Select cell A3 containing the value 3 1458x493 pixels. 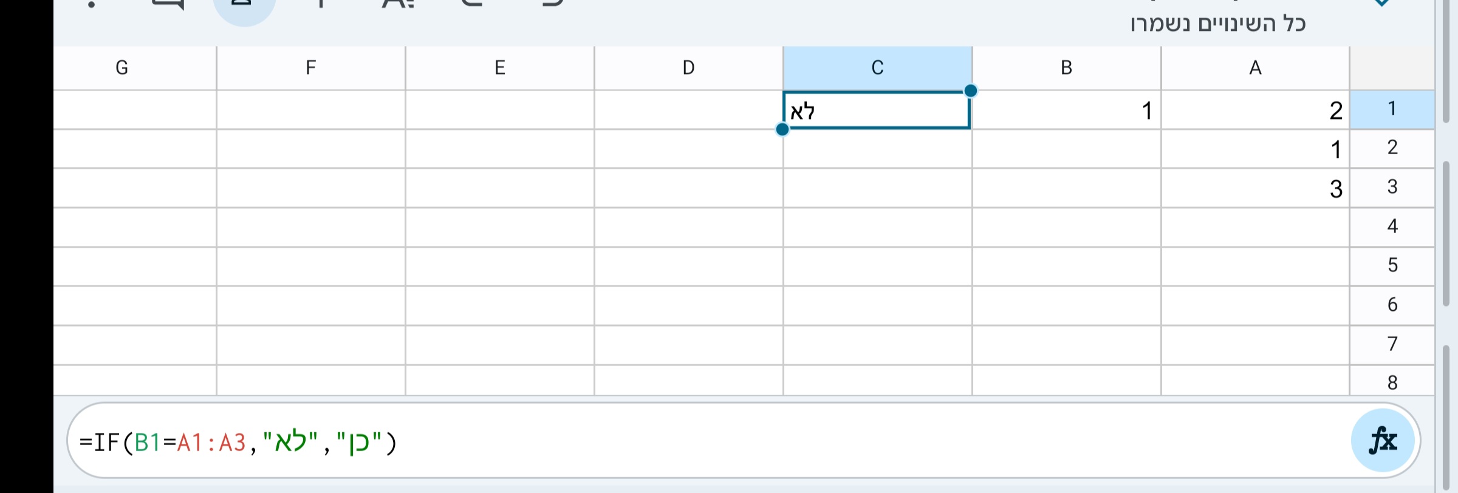(x=1254, y=189)
